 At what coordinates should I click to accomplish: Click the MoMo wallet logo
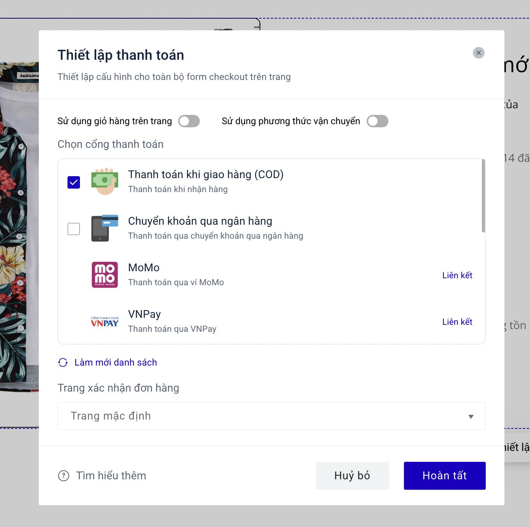tap(104, 275)
